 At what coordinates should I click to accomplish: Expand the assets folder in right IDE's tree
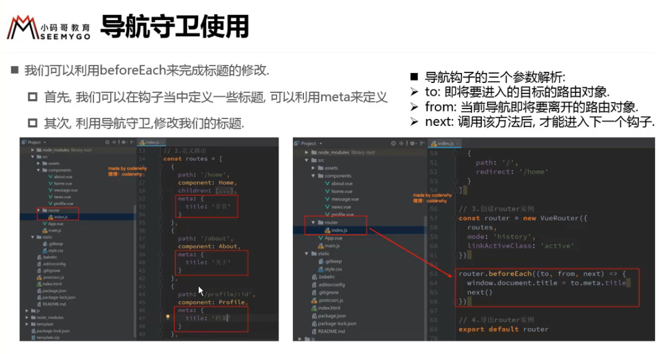click(313, 168)
